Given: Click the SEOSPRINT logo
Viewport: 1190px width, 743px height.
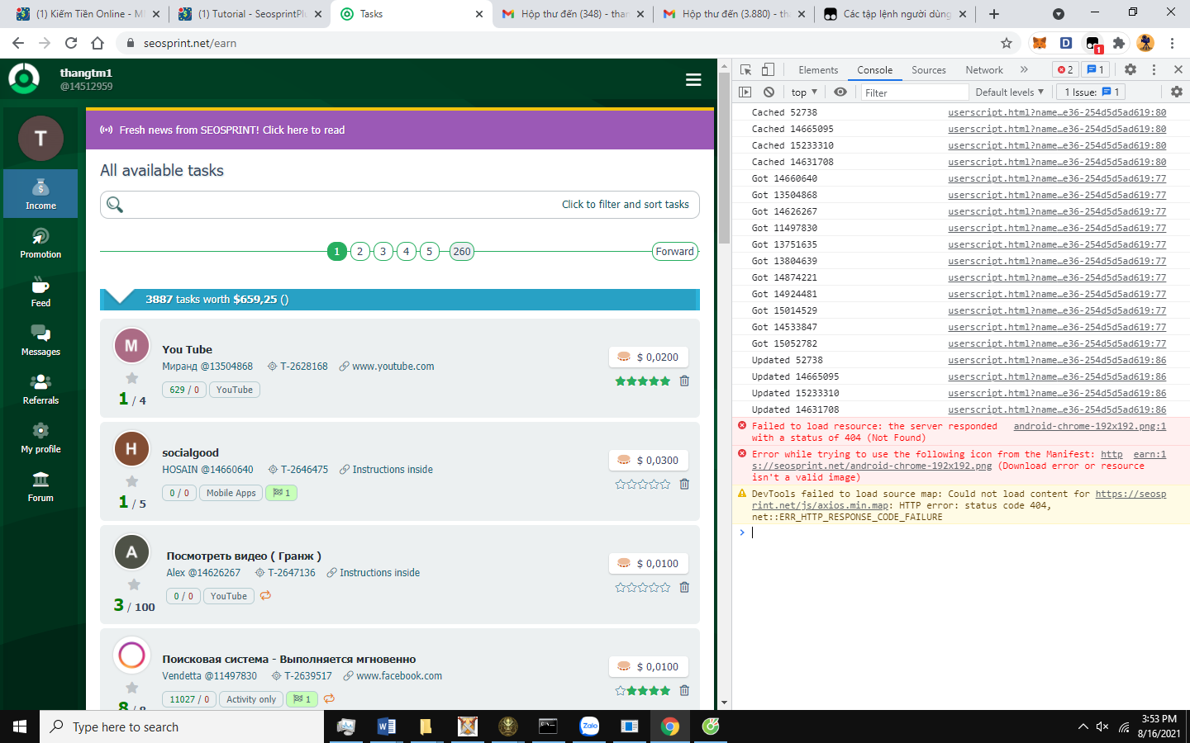Looking at the screenshot, I should coord(24,79).
